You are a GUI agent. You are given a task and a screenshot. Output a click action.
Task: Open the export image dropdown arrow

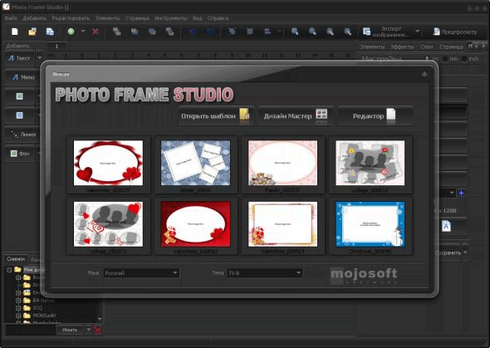[x=417, y=32]
